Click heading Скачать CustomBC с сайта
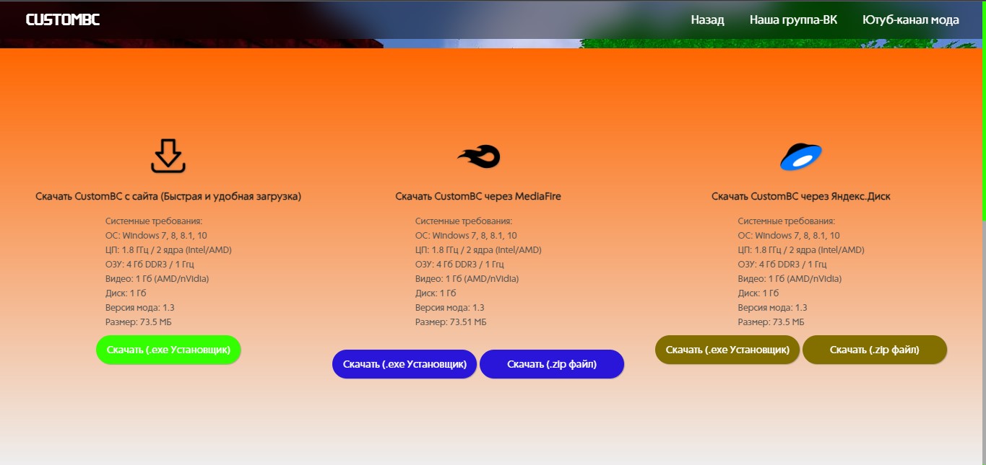This screenshot has height=465, width=986. pyautogui.click(x=168, y=196)
